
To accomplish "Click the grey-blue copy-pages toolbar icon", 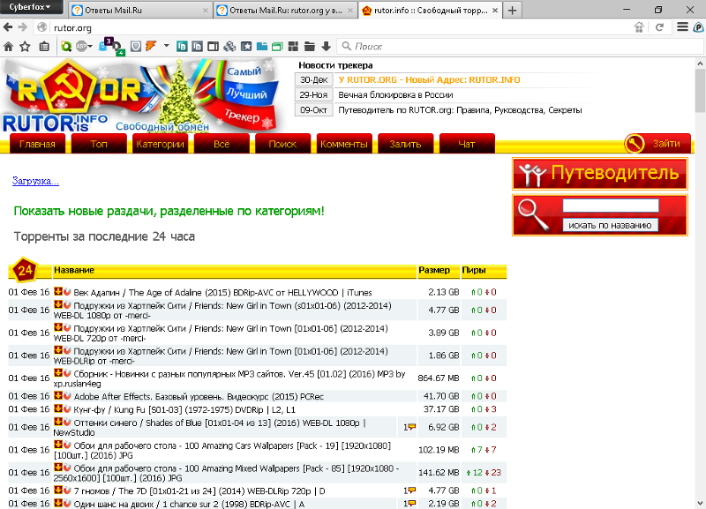I will coord(197,47).
